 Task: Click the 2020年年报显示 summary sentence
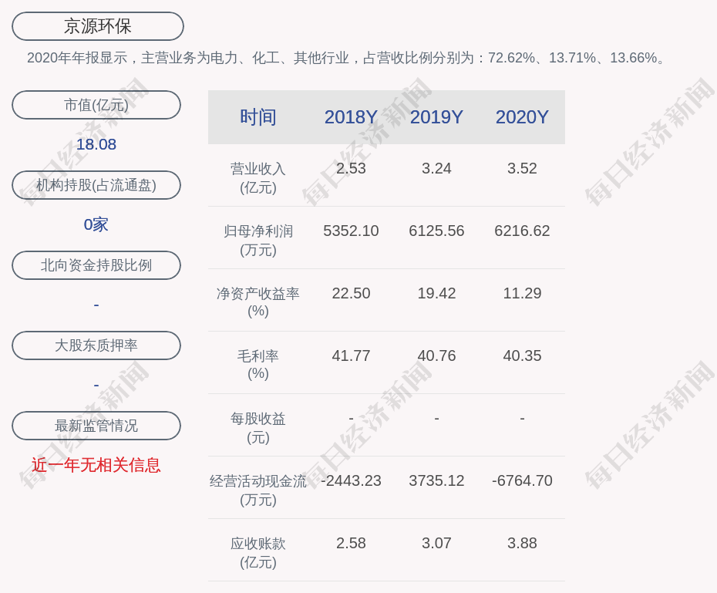pyautogui.click(x=347, y=58)
